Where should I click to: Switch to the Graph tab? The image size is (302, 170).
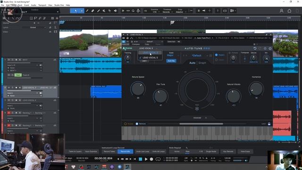[202, 63]
